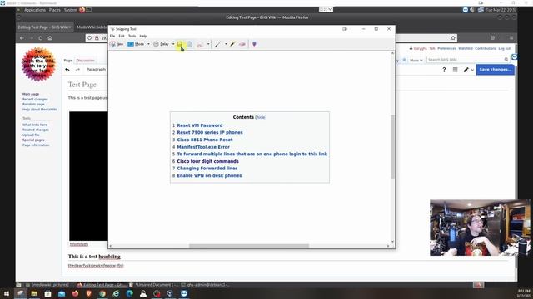Open the Help menu in Snipping Tool

coord(143,36)
